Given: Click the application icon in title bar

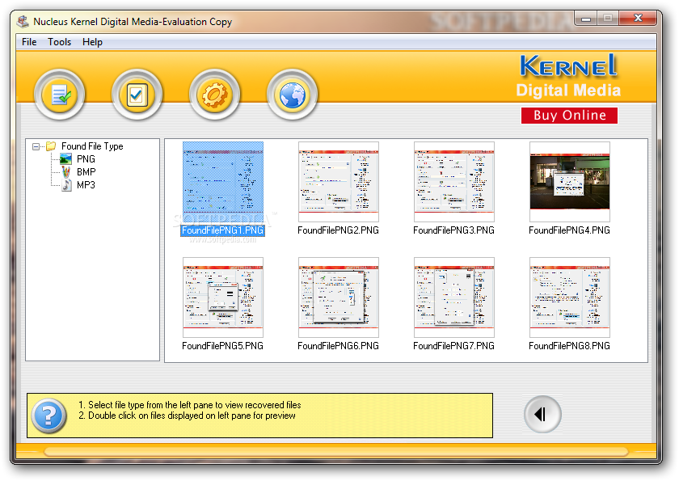Looking at the screenshot, I should 23,21.
